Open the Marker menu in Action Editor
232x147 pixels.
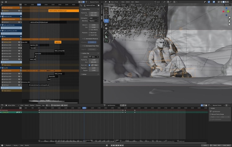(32, 105)
